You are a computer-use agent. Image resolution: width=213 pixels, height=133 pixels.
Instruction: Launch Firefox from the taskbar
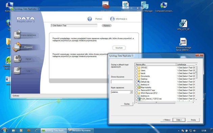pos(29,131)
